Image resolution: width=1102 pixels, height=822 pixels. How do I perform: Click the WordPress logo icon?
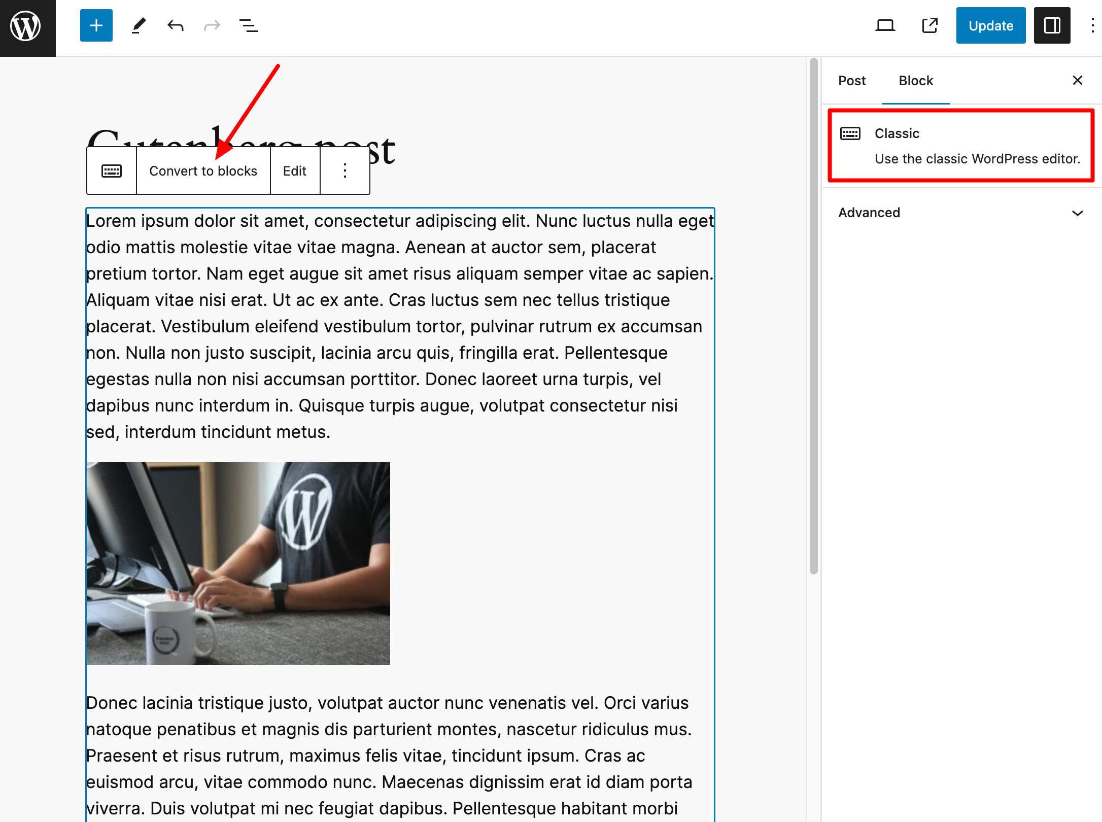click(x=26, y=26)
